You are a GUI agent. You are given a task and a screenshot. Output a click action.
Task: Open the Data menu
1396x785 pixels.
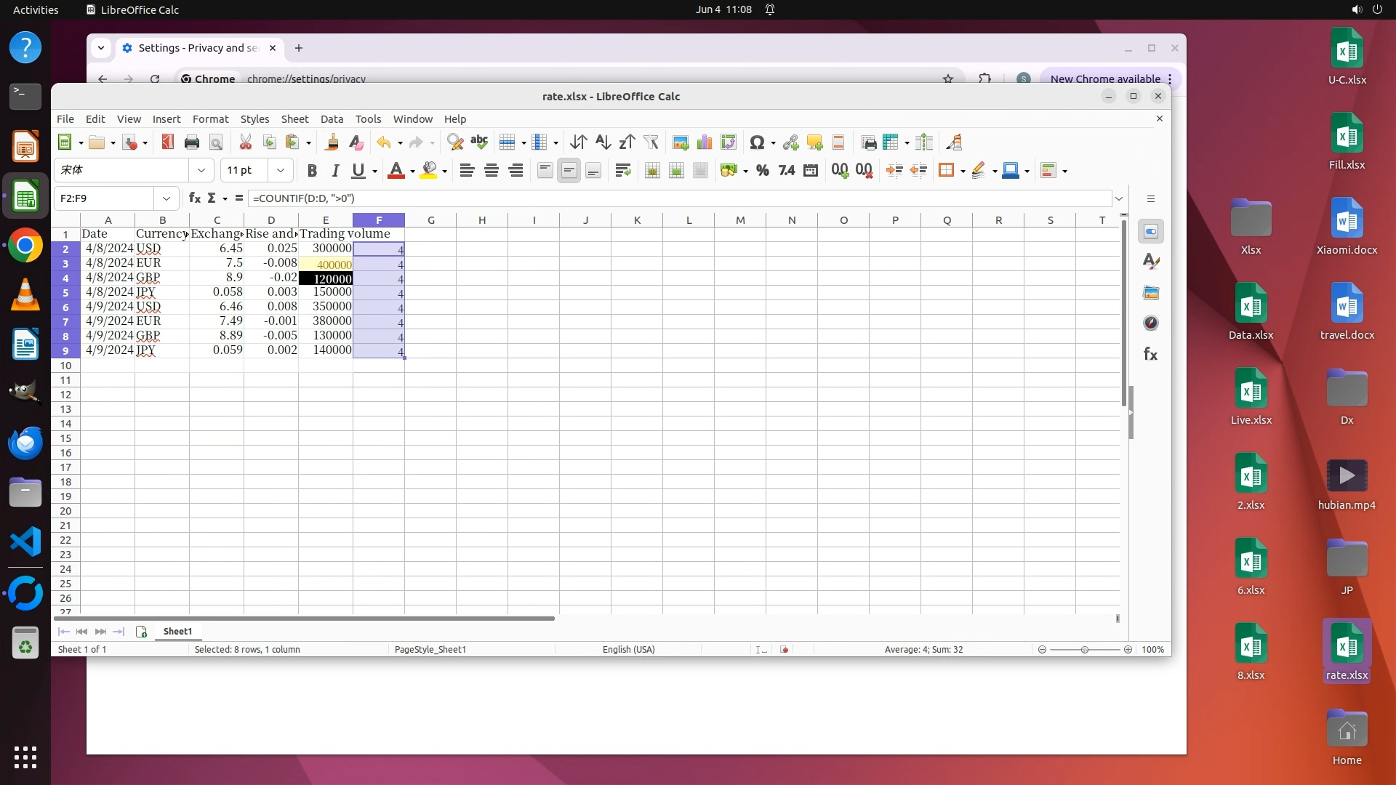coord(332,119)
